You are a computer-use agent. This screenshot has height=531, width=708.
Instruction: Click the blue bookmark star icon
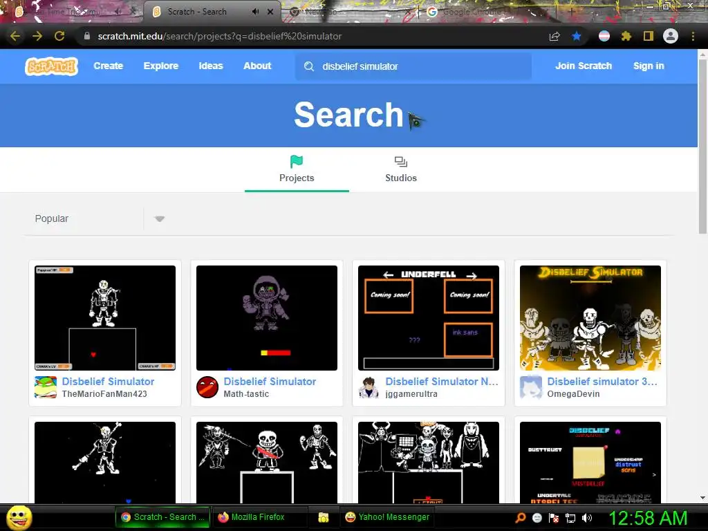click(577, 36)
